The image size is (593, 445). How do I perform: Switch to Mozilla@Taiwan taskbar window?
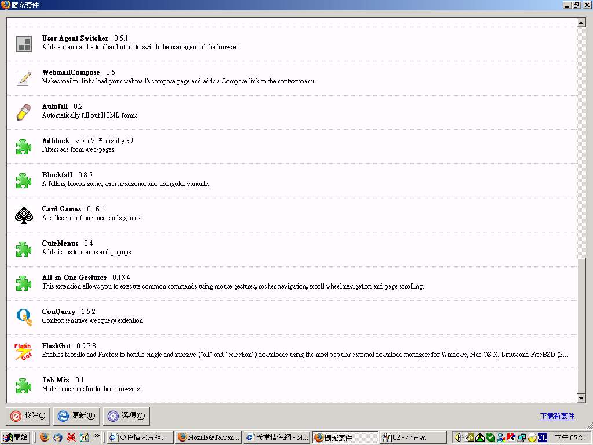[209, 437]
